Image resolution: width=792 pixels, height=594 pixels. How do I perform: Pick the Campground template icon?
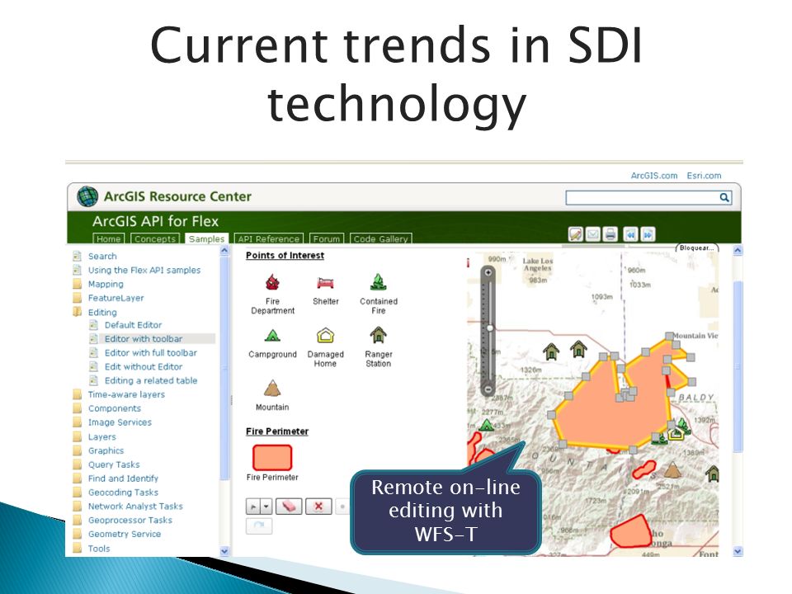[272, 336]
